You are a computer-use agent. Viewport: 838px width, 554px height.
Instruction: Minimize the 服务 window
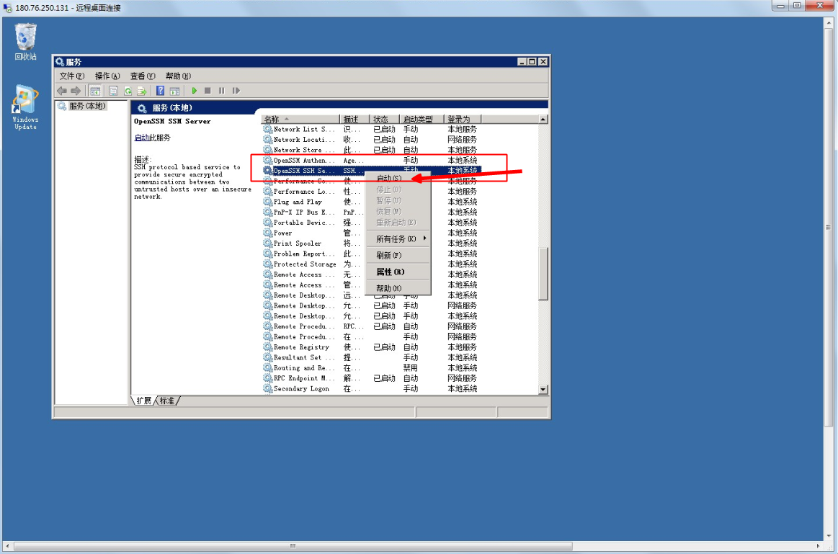click(522, 62)
